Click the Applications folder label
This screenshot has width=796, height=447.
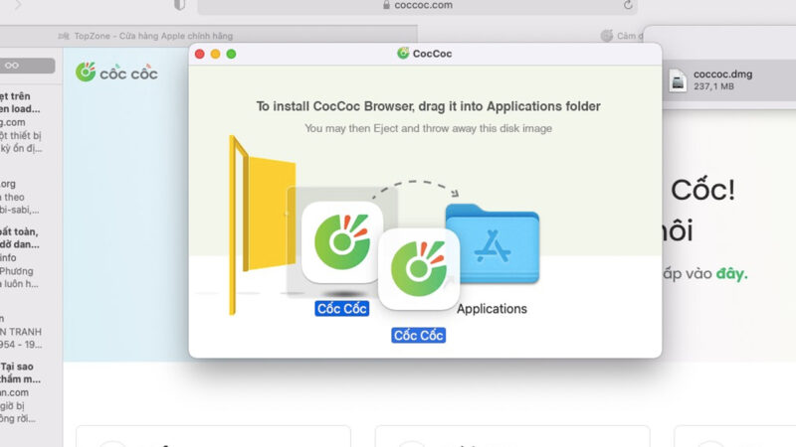point(492,309)
